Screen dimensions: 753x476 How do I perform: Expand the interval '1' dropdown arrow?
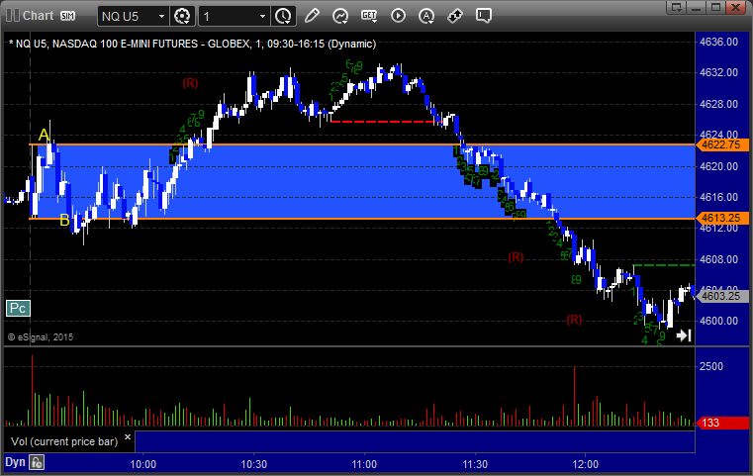pyautogui.click(x=262, y=17)
